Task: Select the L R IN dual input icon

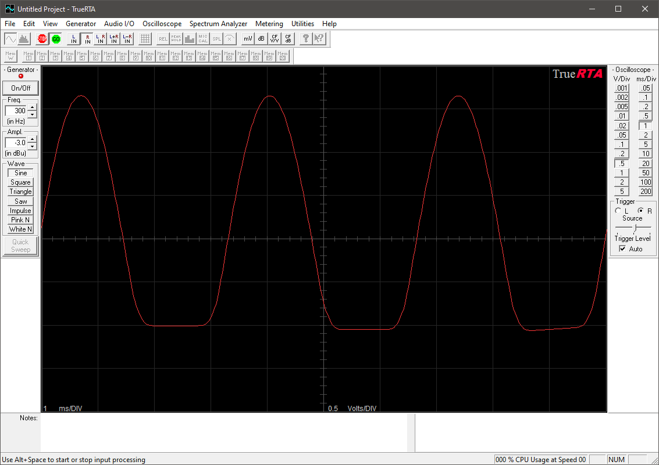Action: (101, 39)
